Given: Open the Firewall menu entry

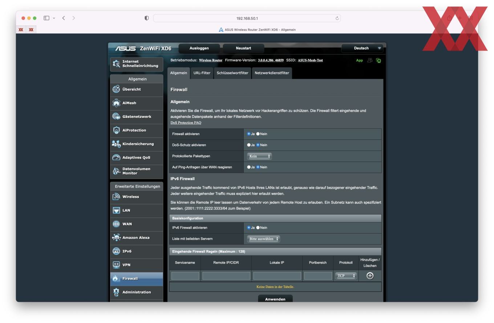Looking at the screenshot, I should (x=137, y=279).
